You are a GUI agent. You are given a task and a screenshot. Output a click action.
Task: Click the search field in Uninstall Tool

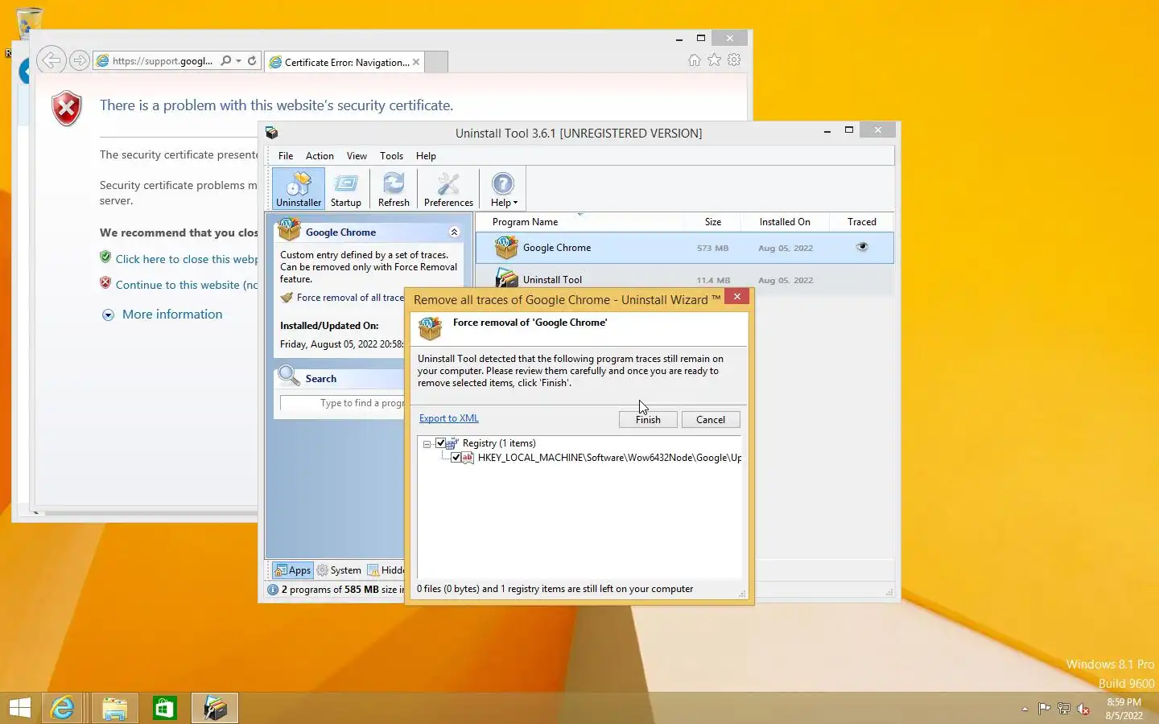coord(342,403)
